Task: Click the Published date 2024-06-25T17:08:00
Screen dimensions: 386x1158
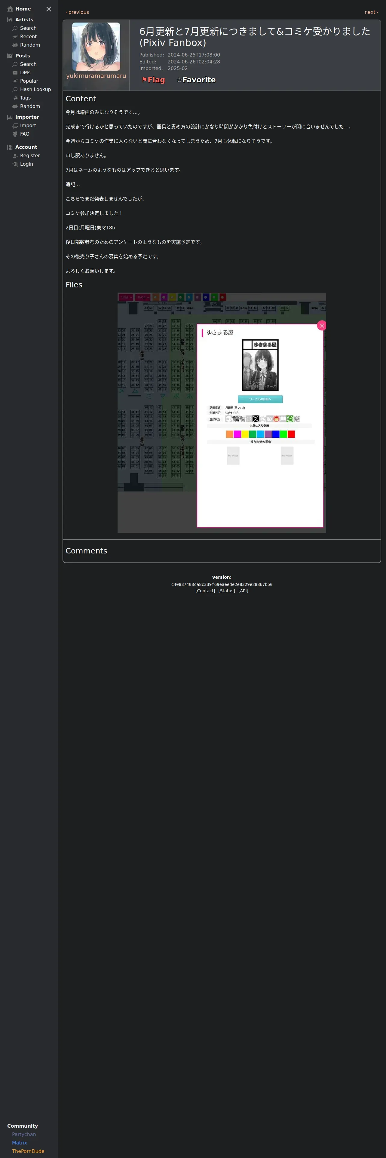Action: click(x=194, y=55)
